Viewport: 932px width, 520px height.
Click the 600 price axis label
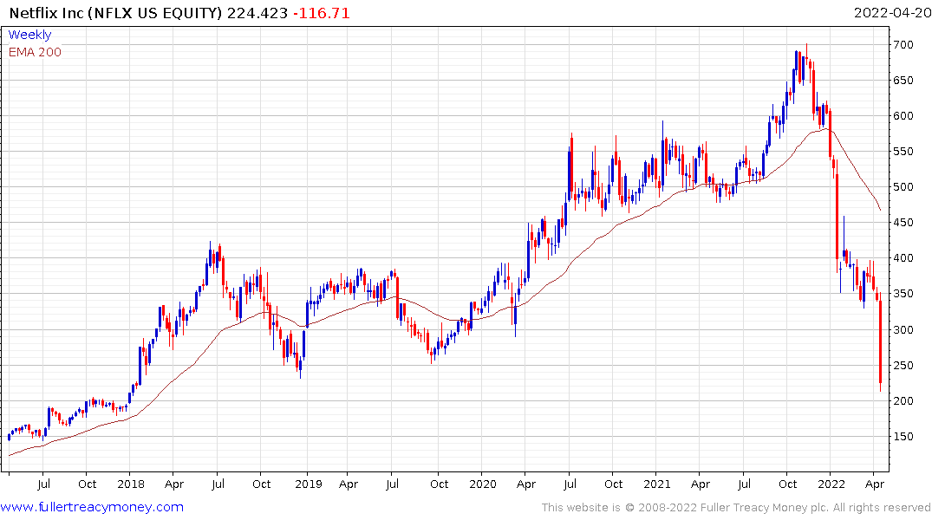pyautogui.click(x=903, y=116)
